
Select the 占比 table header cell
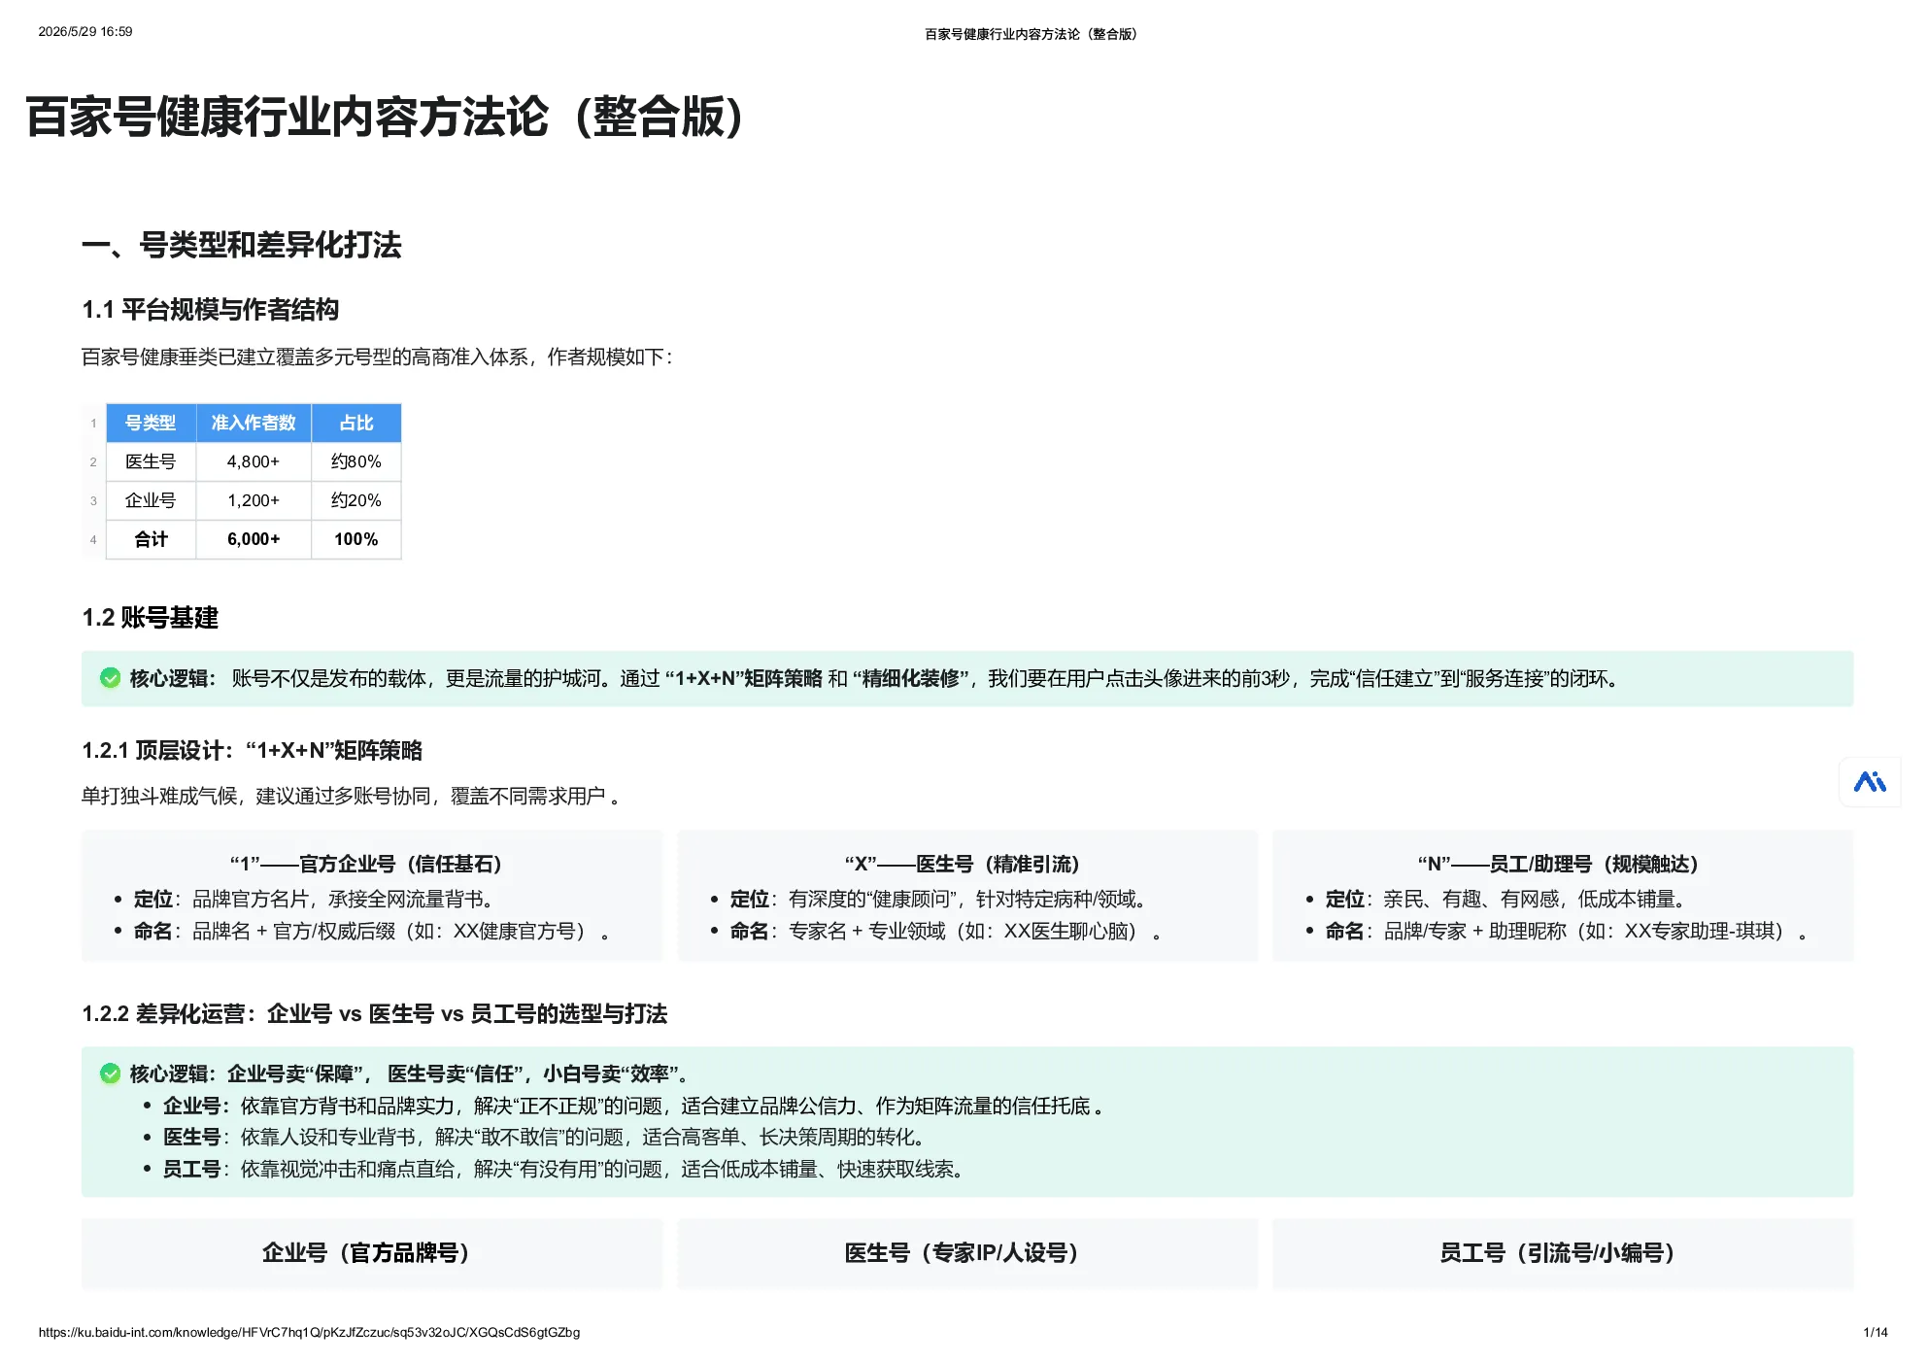click(356, 423)
